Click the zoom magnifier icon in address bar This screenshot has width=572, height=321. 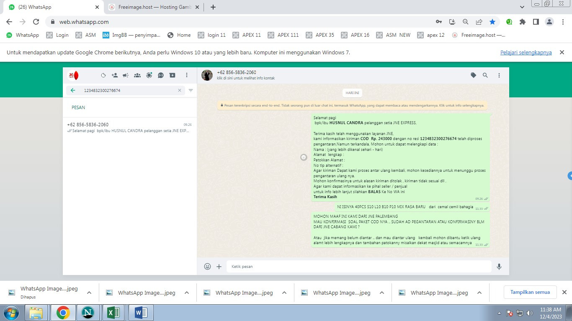click(465, 22)
